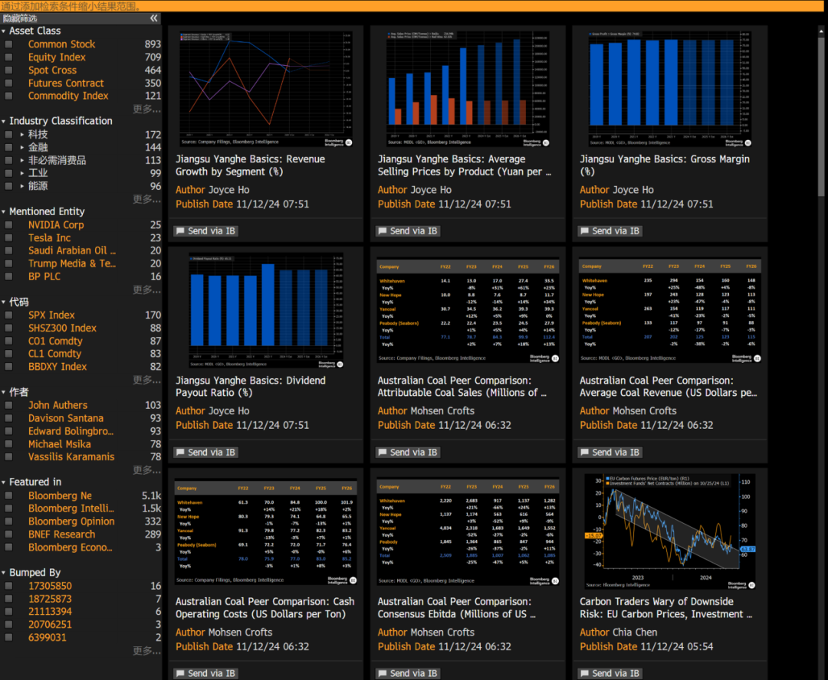Check the Futures Contract checkbox
Viewport: 828px width, 680px height.
pyautogui.click(x=8, y=83)
